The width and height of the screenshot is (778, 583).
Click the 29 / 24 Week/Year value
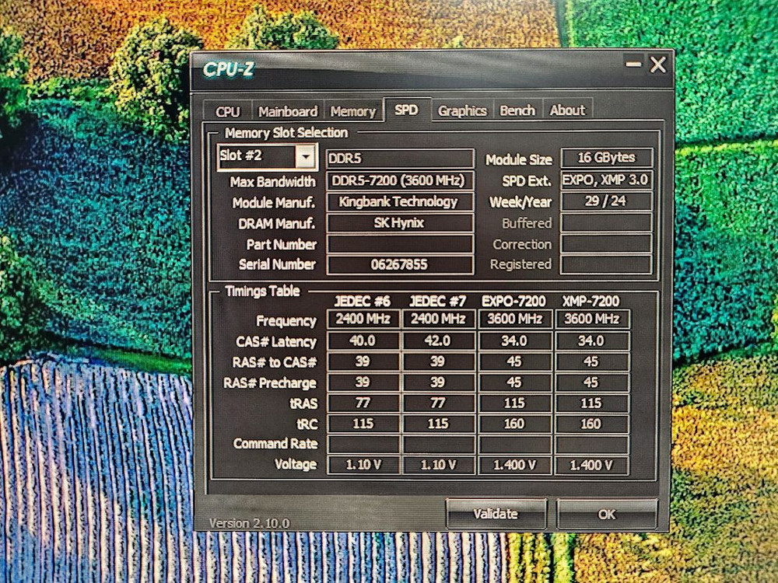pyautogui.click(x=607, y=201)
